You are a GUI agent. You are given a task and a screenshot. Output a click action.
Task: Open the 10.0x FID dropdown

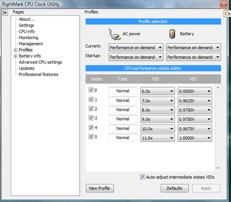158,129
